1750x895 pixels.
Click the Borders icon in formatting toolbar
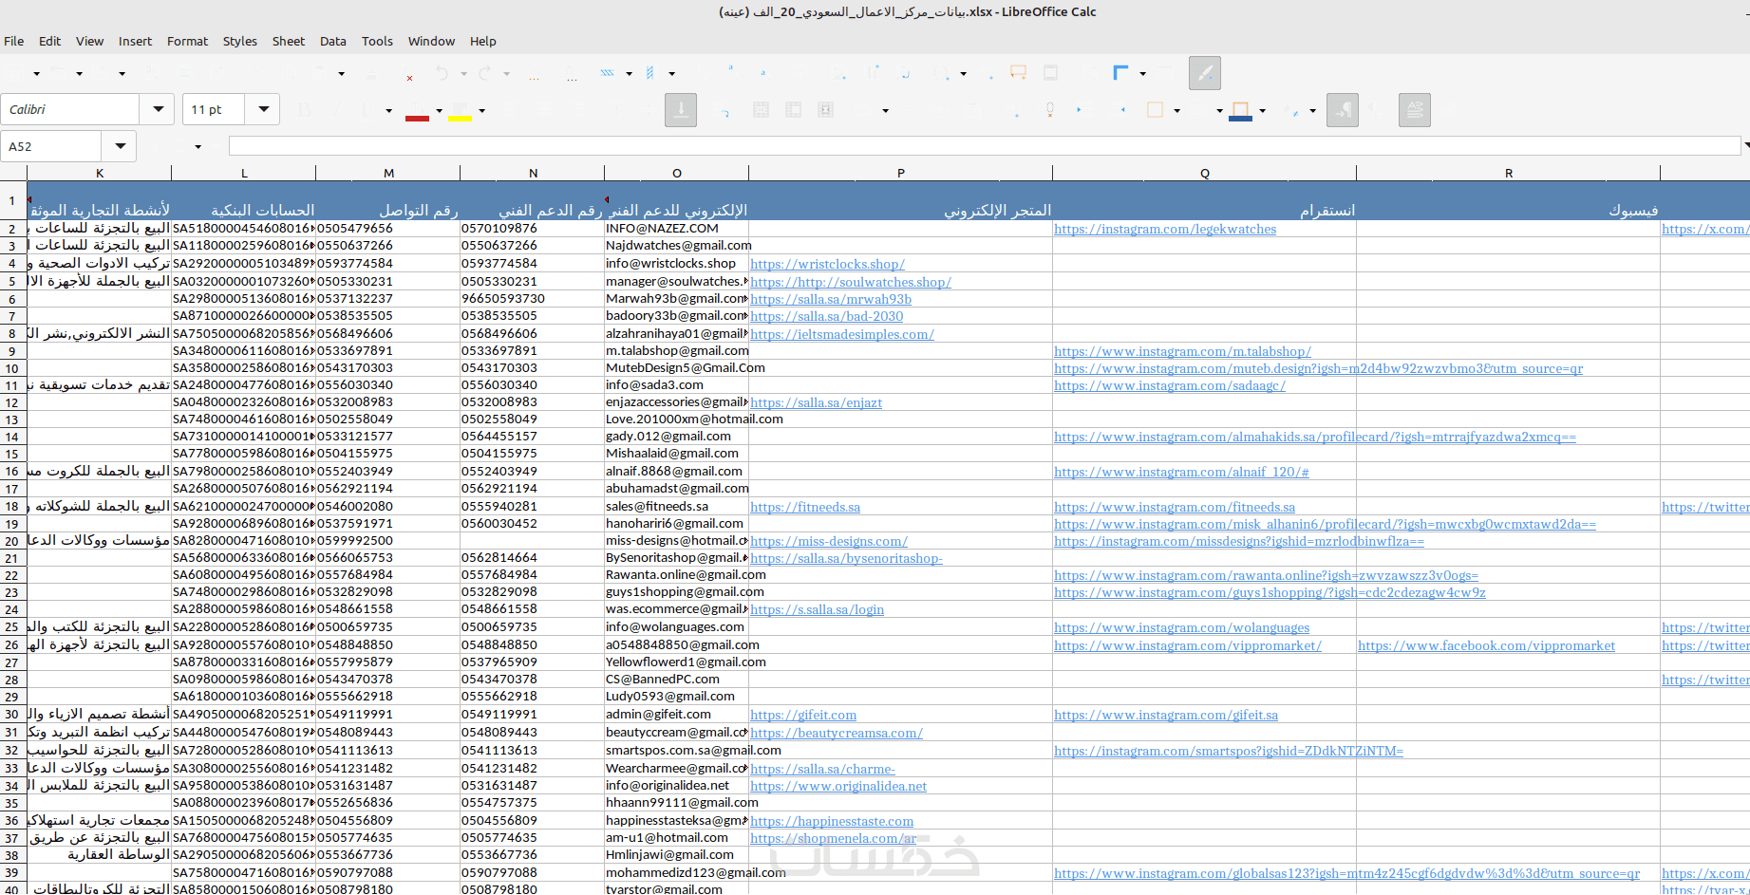[x=1156, y=110]
